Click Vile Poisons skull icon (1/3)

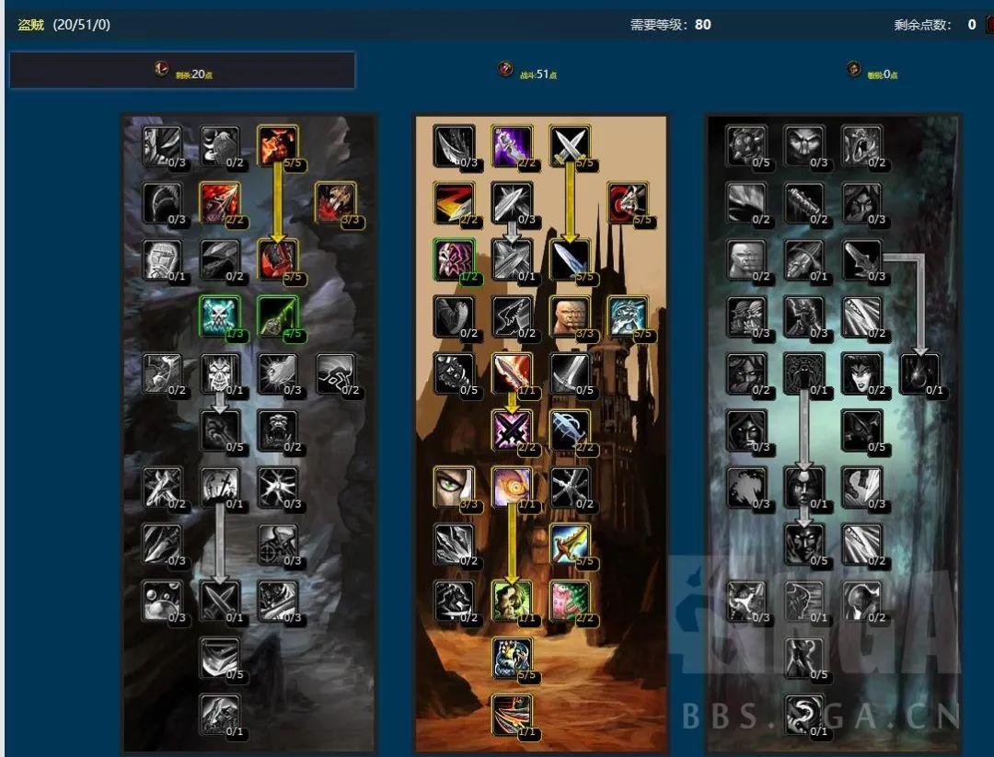(220, 316)
